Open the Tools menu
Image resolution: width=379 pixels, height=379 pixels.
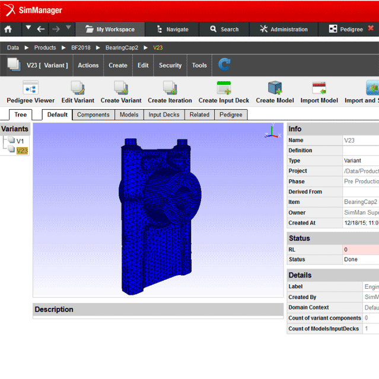click(x=199, y=65)
